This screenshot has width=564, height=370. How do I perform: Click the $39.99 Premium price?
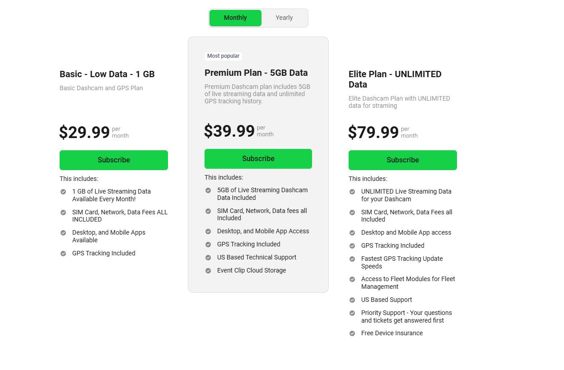(x=229, y=131)
